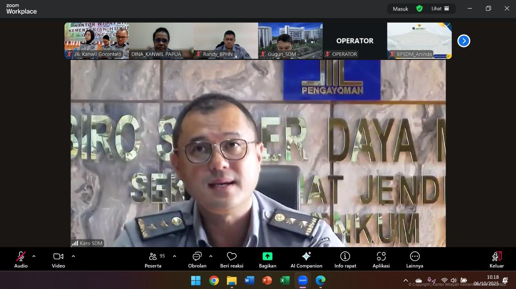Open the Peserta participants panel

(153, 259)
